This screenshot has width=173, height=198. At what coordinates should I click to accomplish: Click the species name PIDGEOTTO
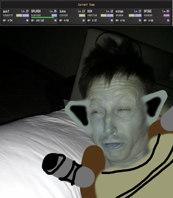click(8, 15)
